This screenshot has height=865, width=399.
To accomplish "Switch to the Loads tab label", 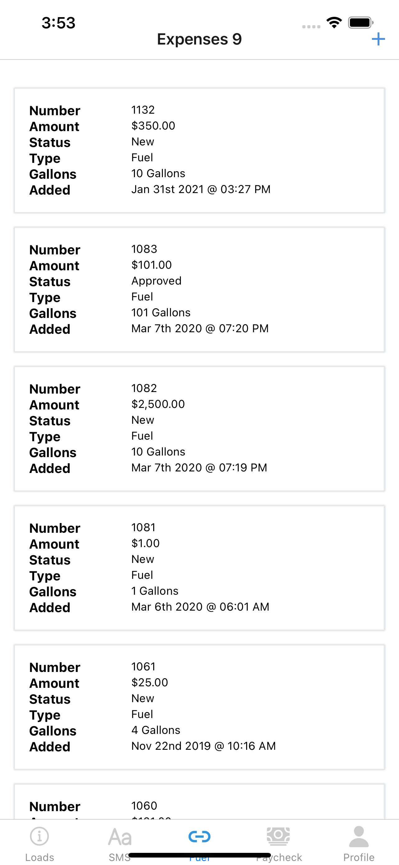I will click(x=39, y=857).
